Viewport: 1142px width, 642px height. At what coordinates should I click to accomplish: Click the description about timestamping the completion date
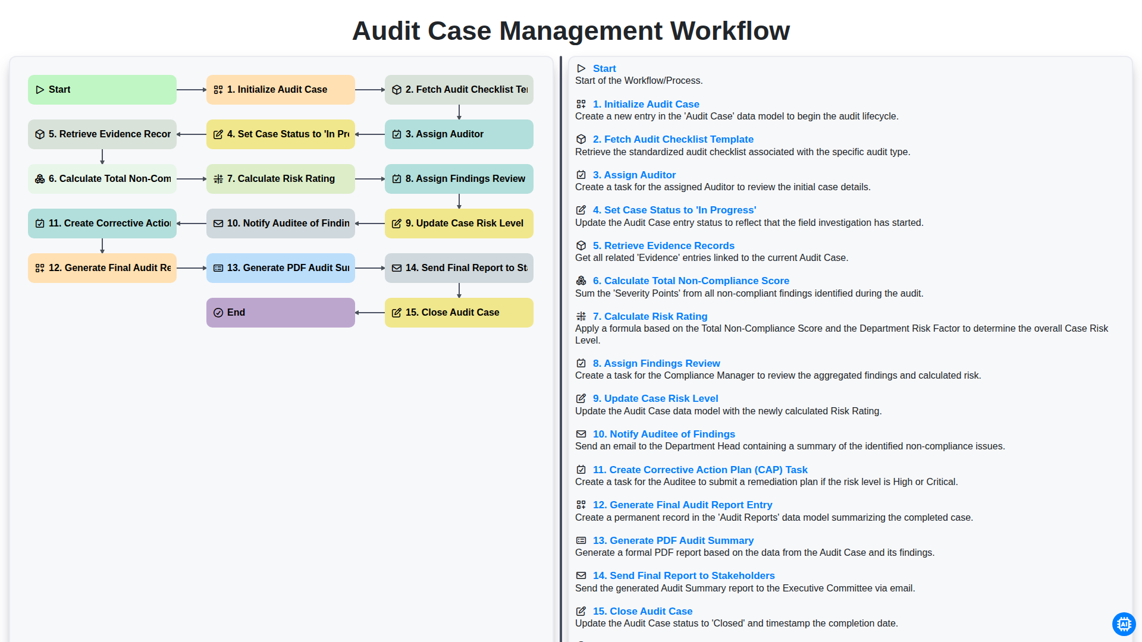(736, 624)
